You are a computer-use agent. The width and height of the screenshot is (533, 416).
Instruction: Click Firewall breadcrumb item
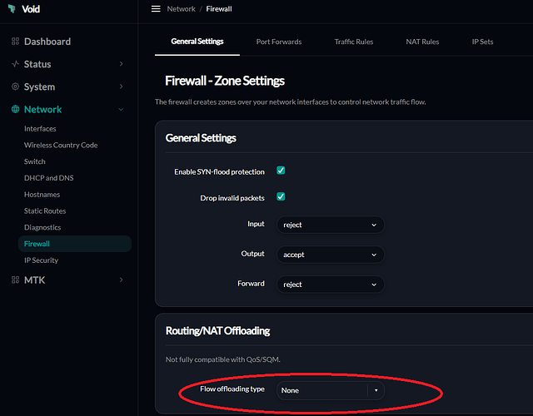pos(219,9)
